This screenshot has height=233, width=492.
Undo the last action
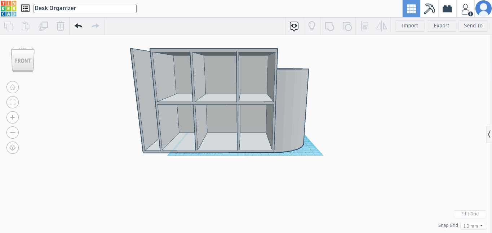pos(78,26)
